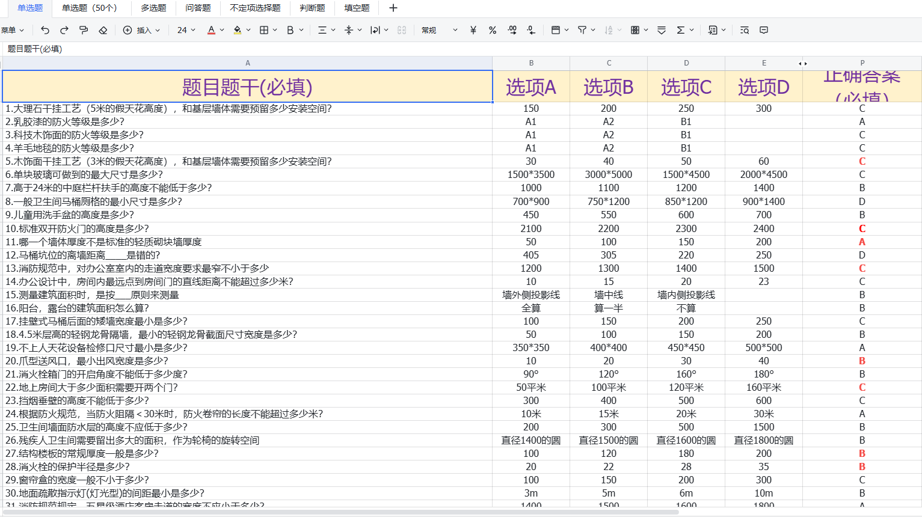This screenshot has width=922, height=517.
Task: Switch to the 判断题 sheet tab
Action: 312,8
